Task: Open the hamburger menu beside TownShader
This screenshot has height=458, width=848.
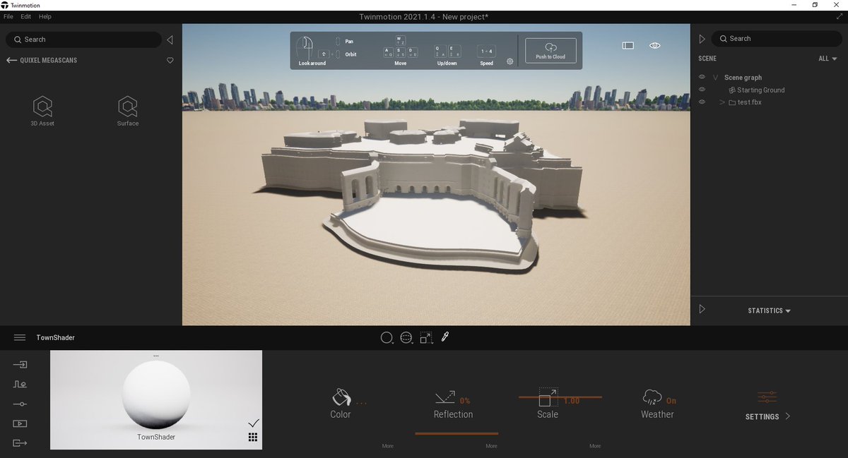Action: click(20, 338)
